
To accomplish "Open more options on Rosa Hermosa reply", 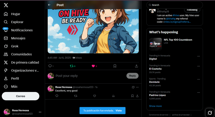I will click(x=137, y=87).
